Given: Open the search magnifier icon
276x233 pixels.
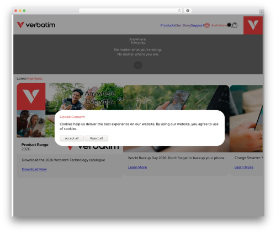Looking at the screenshot, I should coord(229,25).
